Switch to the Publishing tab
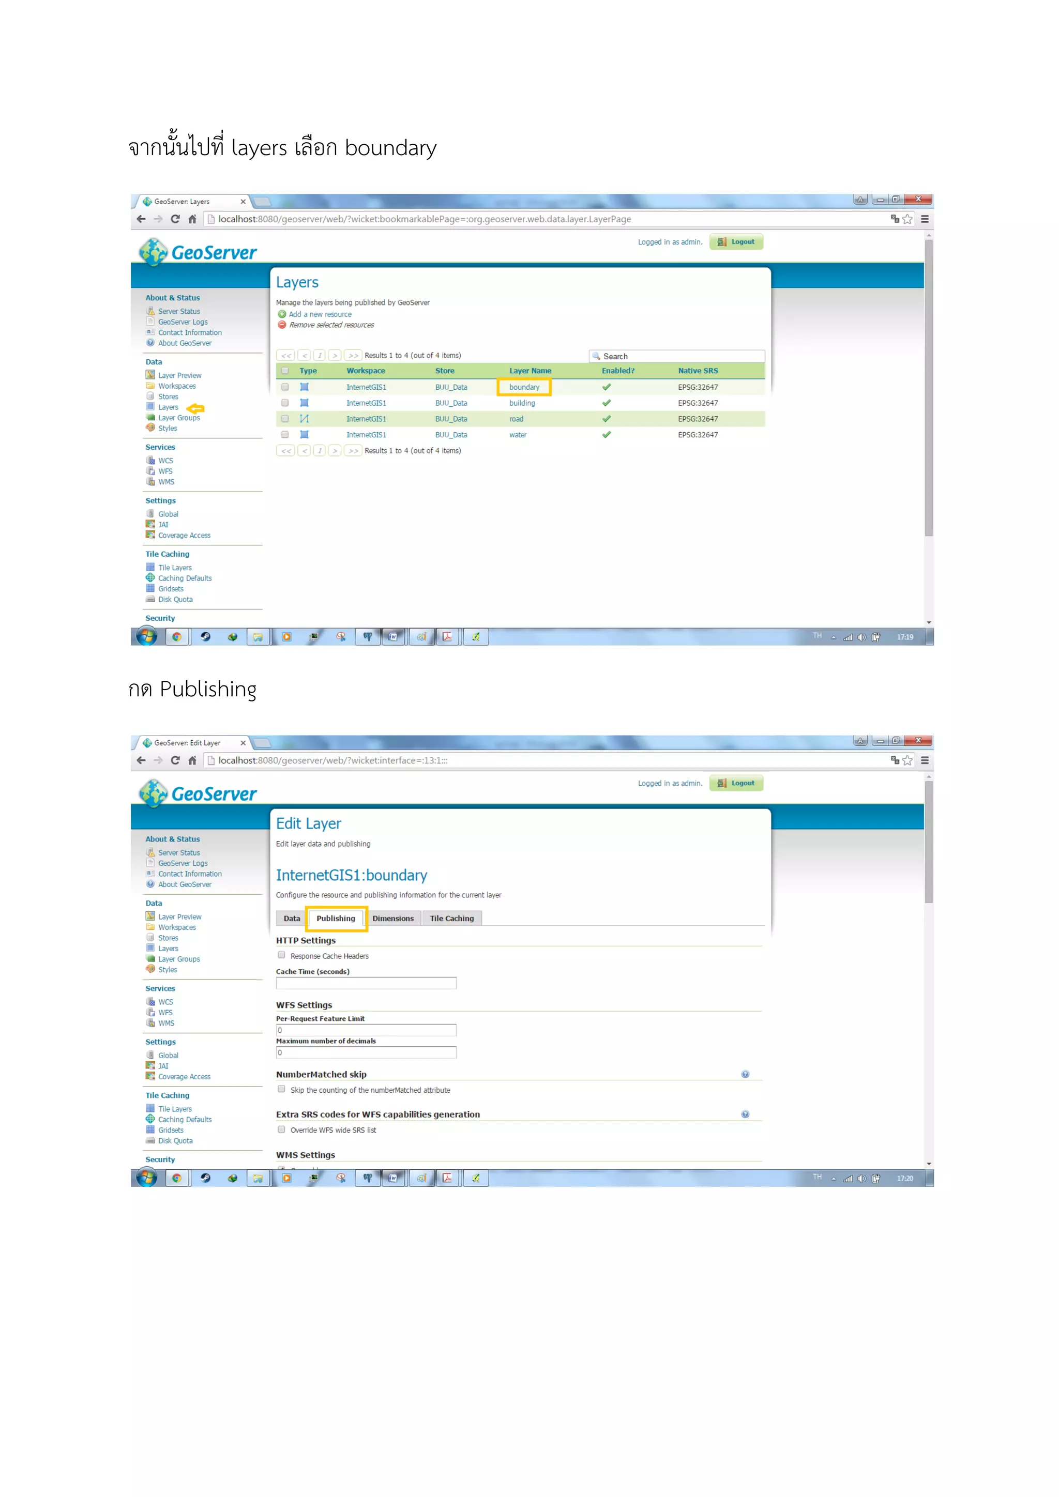The width and height of the screenshot is (1059, 1497). pos(336,918)
